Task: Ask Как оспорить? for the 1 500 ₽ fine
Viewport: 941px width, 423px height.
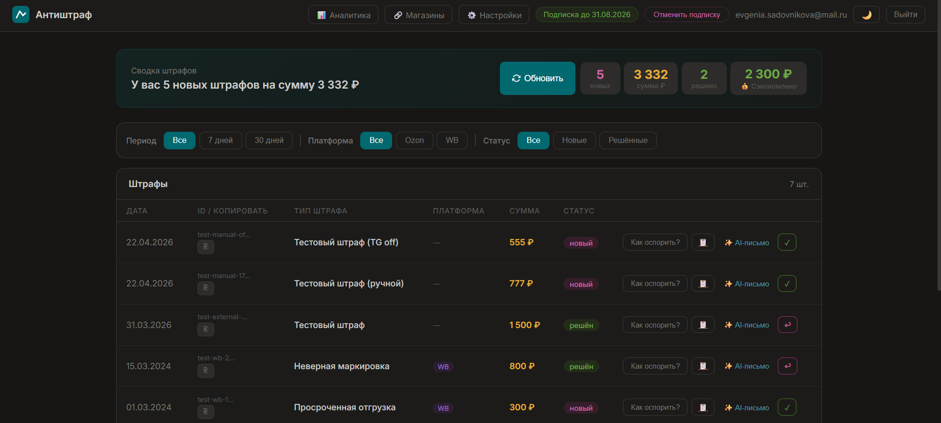Action: point(655,325)
